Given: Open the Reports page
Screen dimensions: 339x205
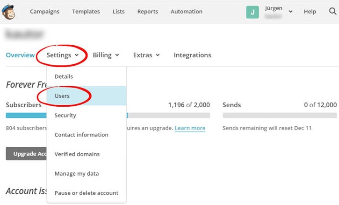Looking at the screenshot, I should click(x=147, y=12).
